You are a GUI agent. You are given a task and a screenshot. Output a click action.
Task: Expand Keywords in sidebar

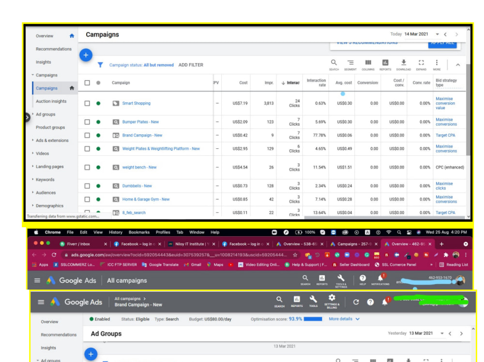coord(33,179)
